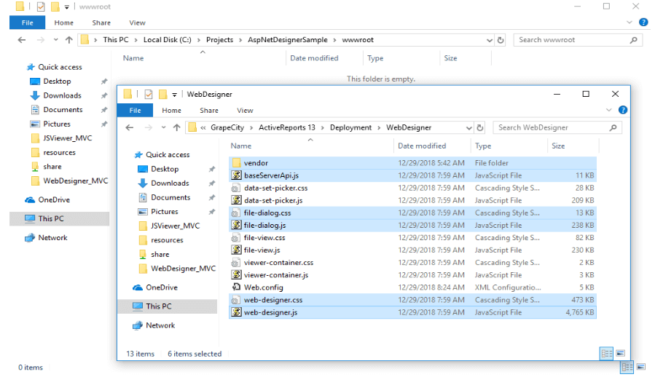Screen dimensions: 655x377
Task: Click Local Disk (C:) breadcrumb in wwwroot window
Action: pyautogui.click(x=168, y=40)
